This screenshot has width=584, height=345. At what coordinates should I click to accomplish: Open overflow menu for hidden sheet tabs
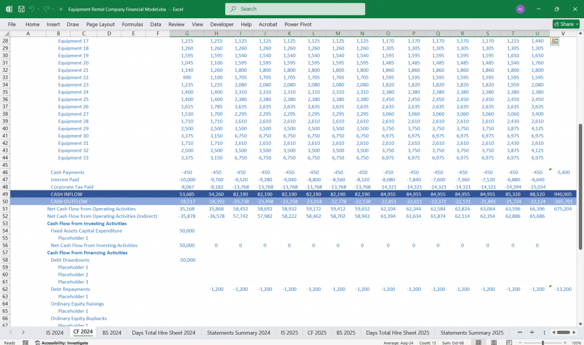[x=520, y=332]
